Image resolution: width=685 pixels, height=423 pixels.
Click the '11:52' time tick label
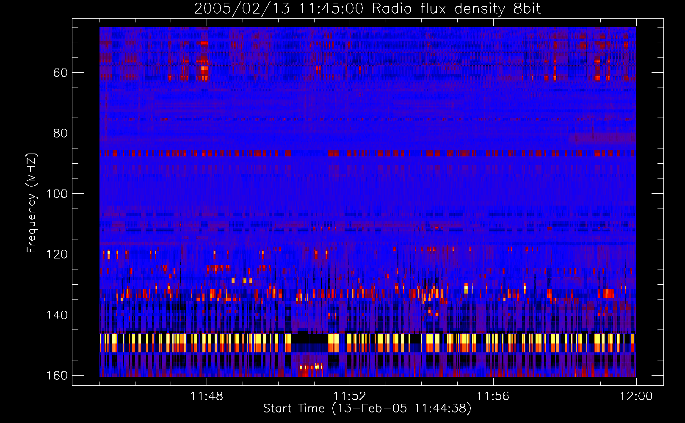click(350, 396)
